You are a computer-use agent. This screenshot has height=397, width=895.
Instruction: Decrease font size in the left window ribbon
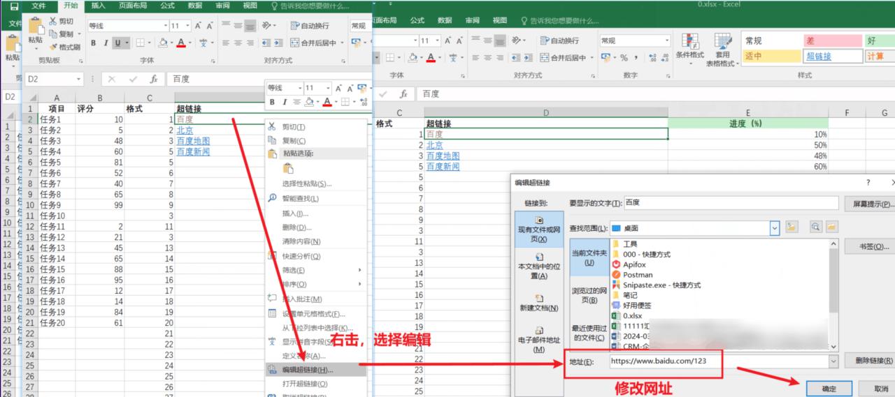tap(210, 26)
